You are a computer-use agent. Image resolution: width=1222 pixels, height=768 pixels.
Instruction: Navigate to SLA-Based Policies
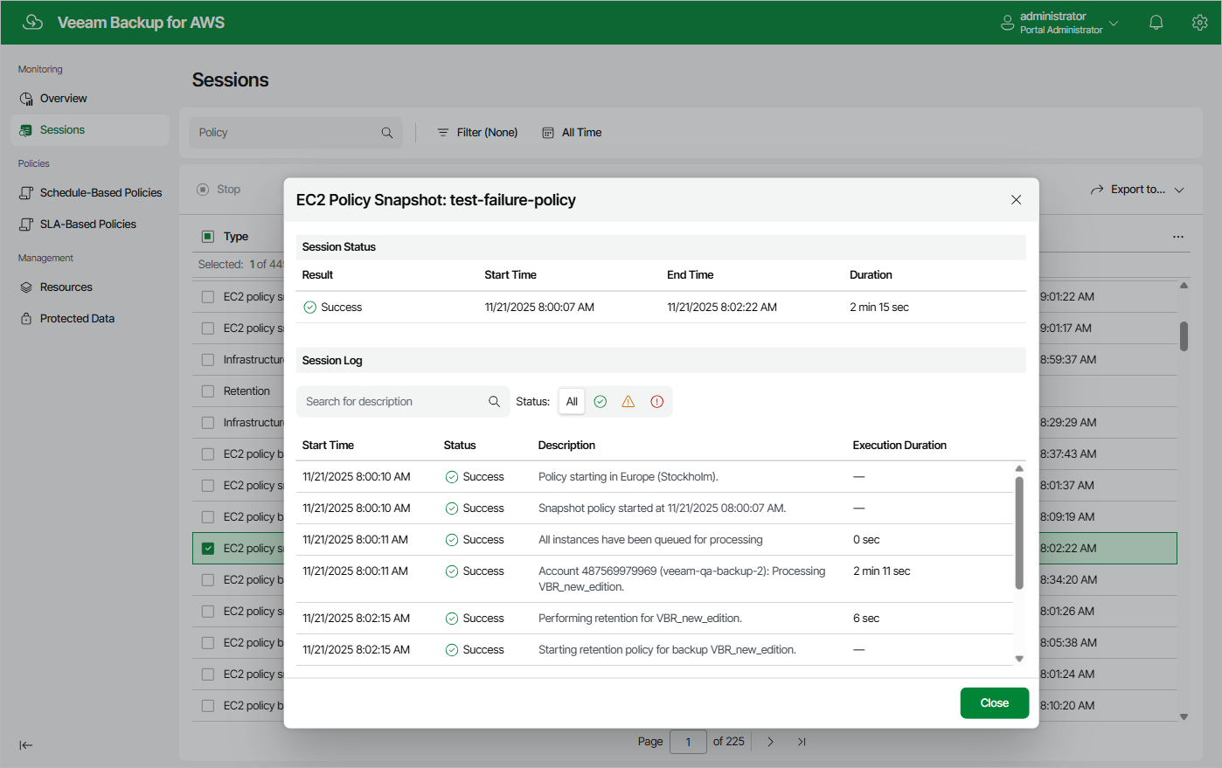point(90,225)
